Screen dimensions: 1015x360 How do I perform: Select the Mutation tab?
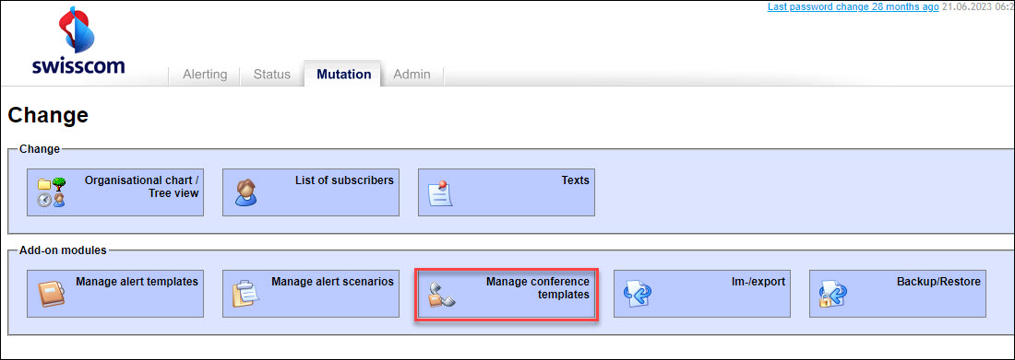[x=344, y=74]
